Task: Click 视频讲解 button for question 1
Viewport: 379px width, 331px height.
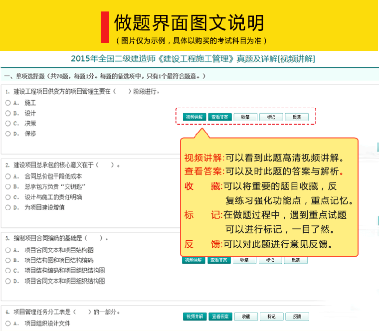Action: pyautogui.click(x=194, y=117)
